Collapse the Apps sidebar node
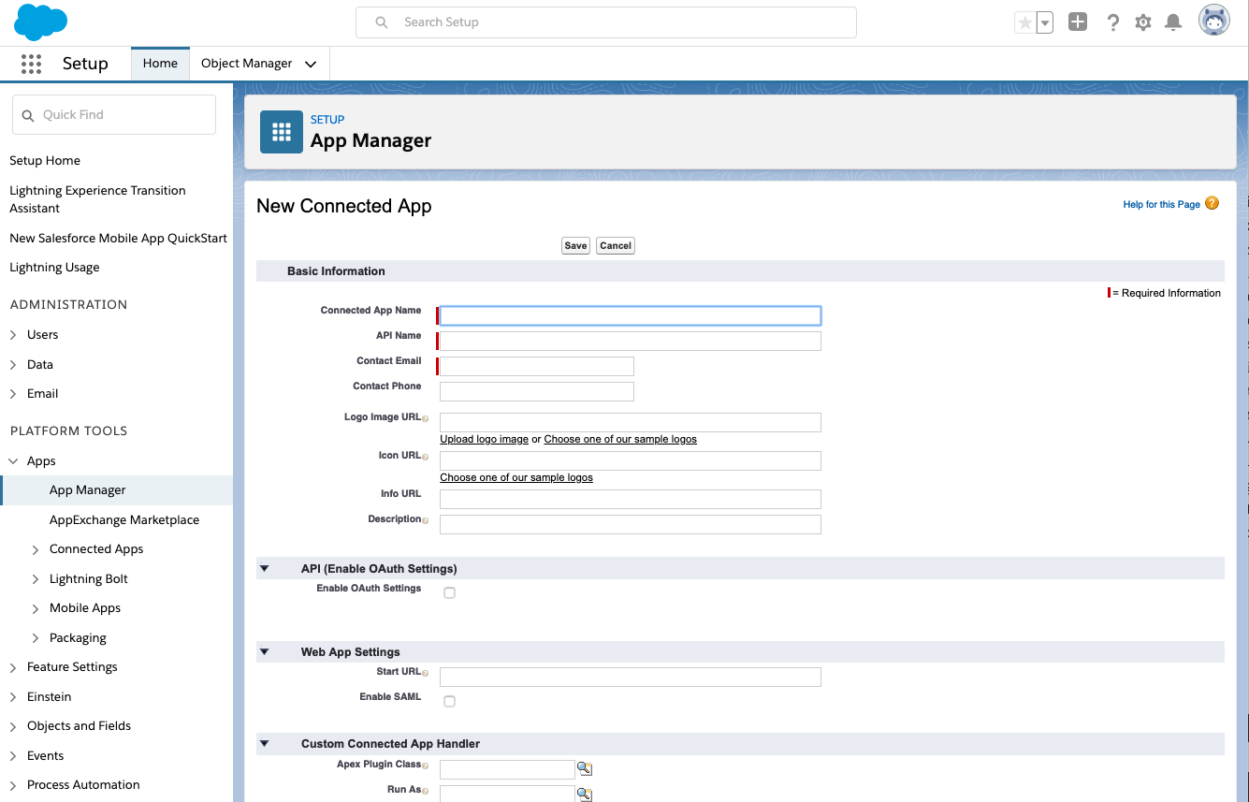1249x802 pixels. (x=13, y=461)
